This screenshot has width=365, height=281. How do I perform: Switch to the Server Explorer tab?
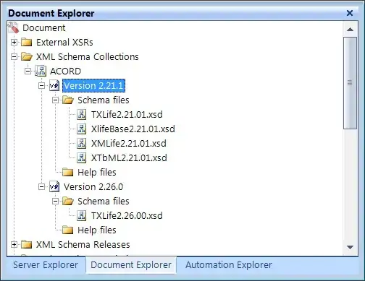[46, 265]
